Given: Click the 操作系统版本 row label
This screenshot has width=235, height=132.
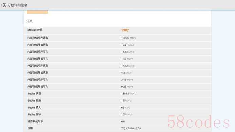Looking at the screenshot, I should [35, 122].
